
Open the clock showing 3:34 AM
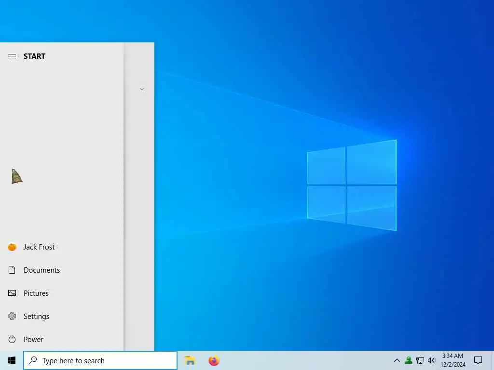tap(453, 360)
